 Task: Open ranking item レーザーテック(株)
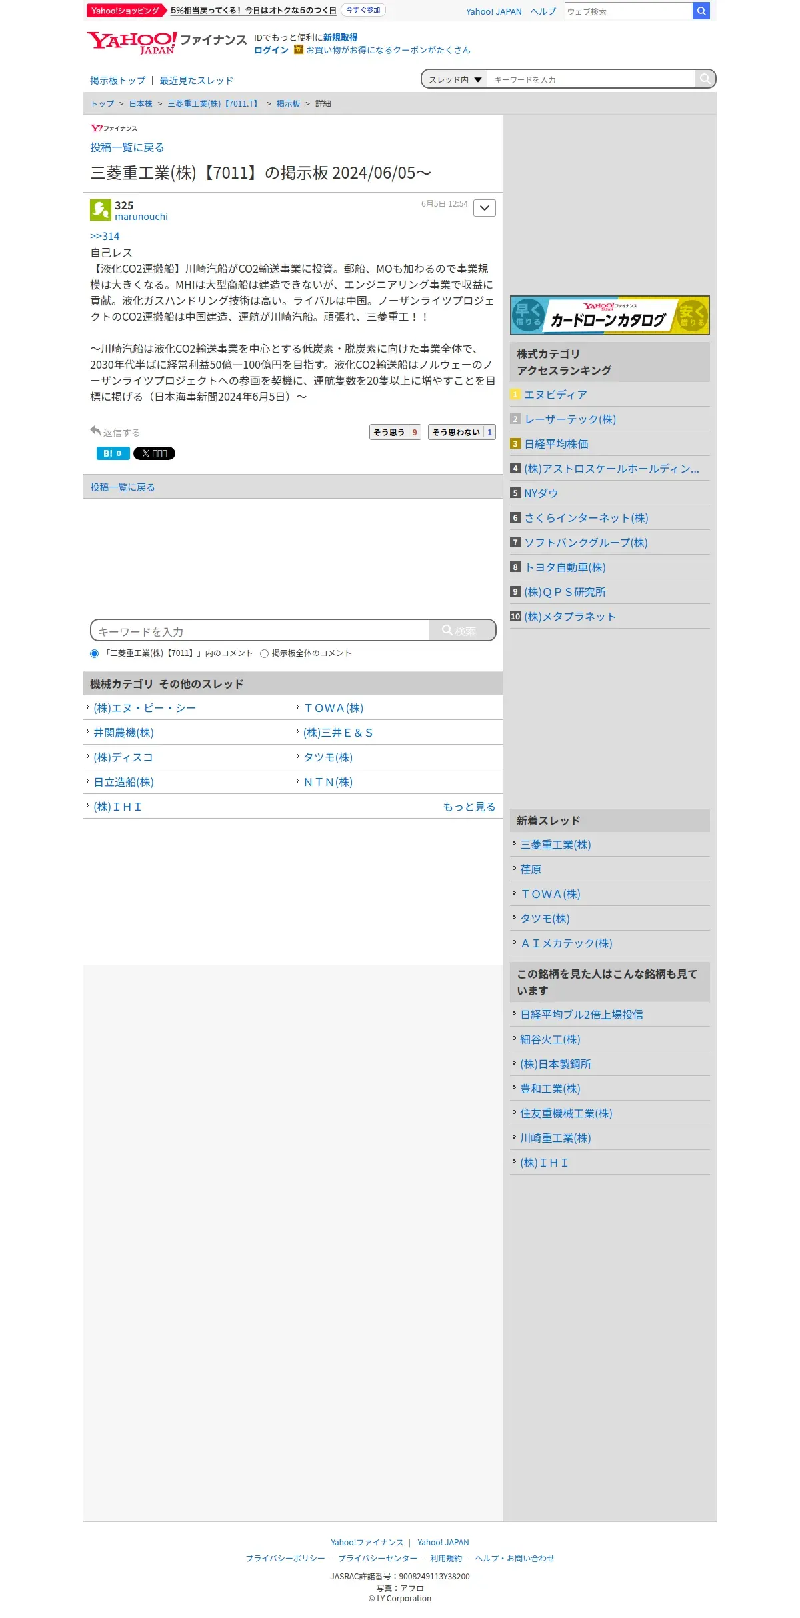[570, 419]
